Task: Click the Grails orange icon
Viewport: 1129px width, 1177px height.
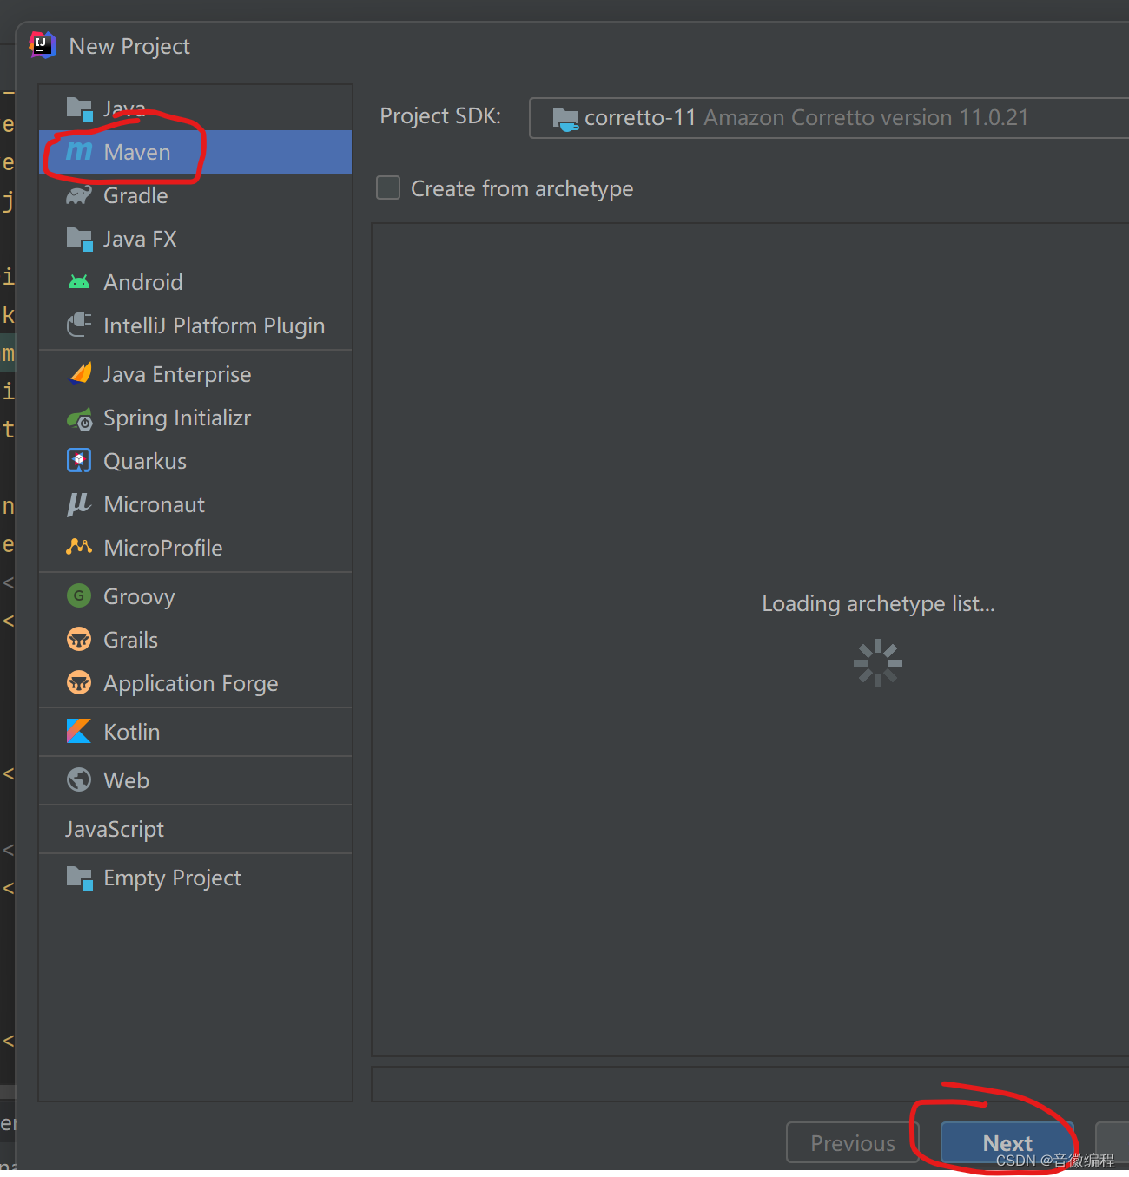Action: coord(79,640)
